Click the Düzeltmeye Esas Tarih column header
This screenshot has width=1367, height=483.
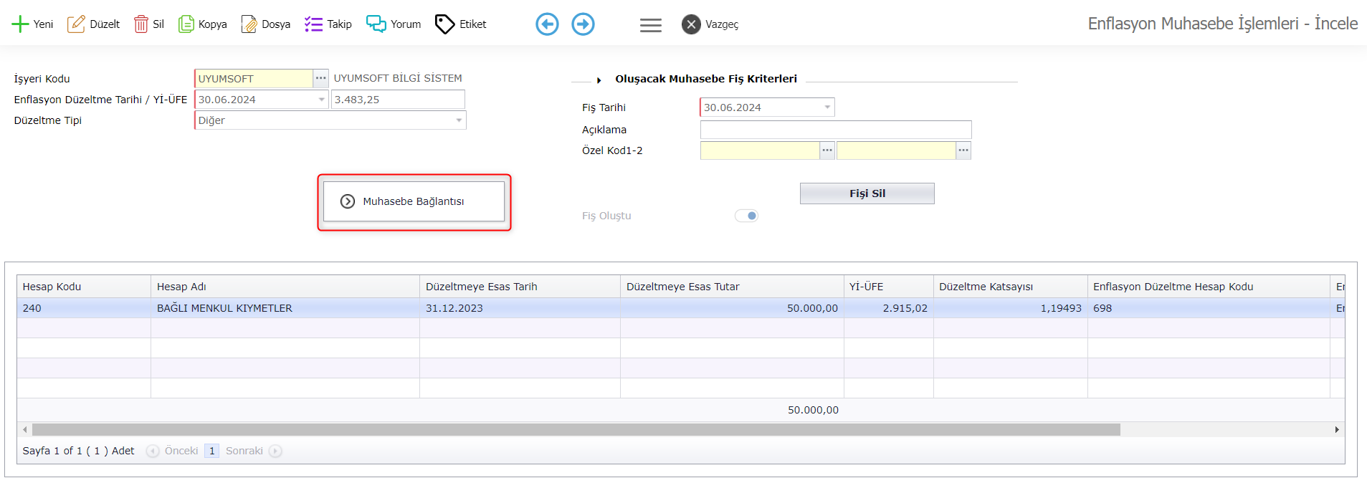coord(520,287)
